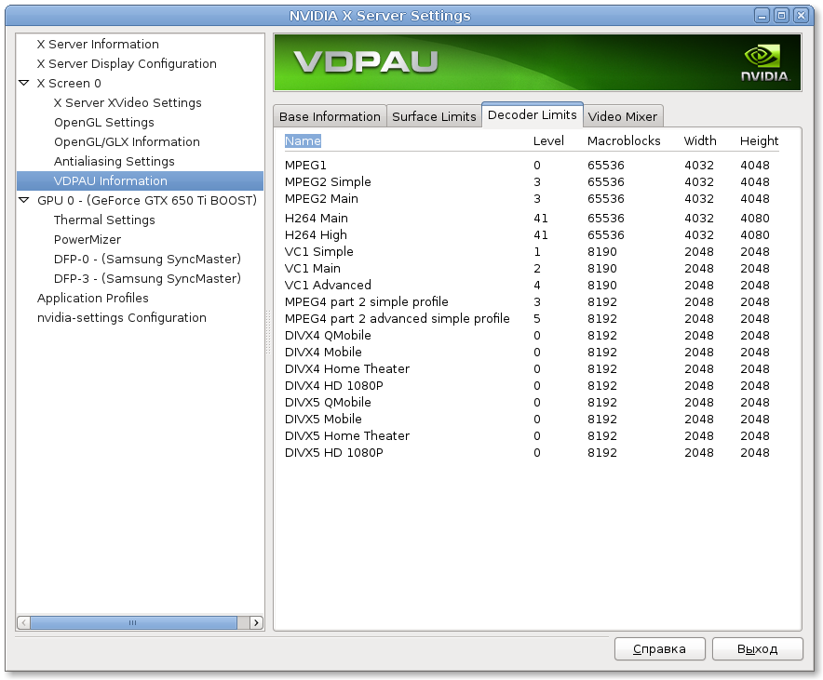Viewport: 823px width, 680px height.
Task: Open PowerMizer settings
Action: [88, 239]
